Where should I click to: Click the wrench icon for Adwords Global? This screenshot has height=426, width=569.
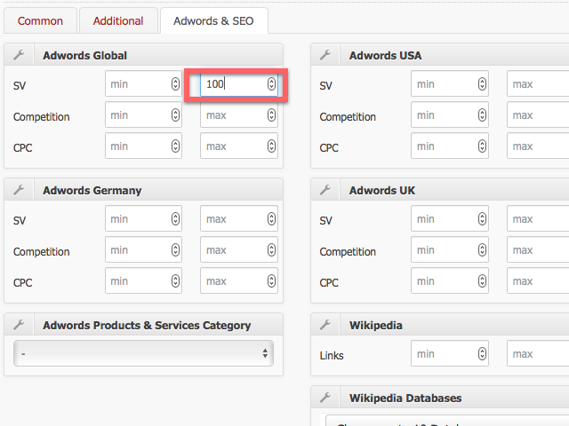click(19, 55)
